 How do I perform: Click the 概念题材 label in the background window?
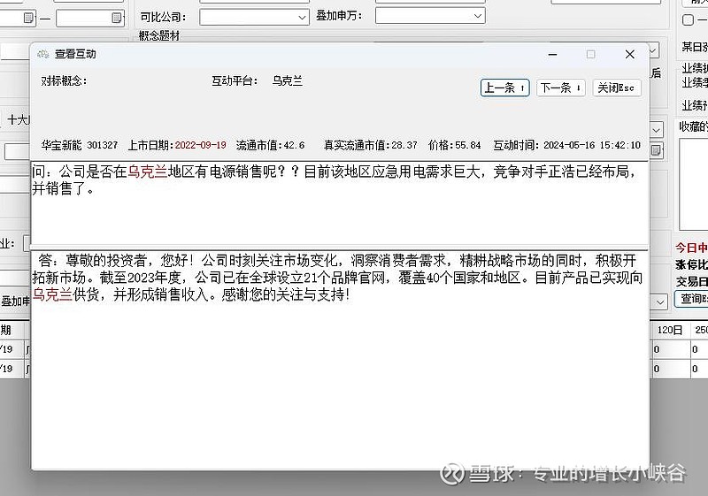coord(159,35)
